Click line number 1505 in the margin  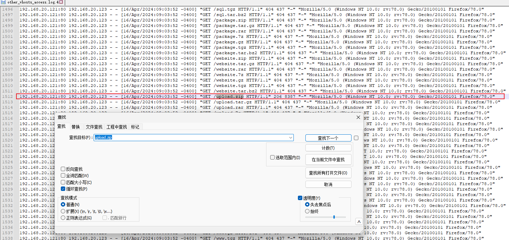point(7,58)
